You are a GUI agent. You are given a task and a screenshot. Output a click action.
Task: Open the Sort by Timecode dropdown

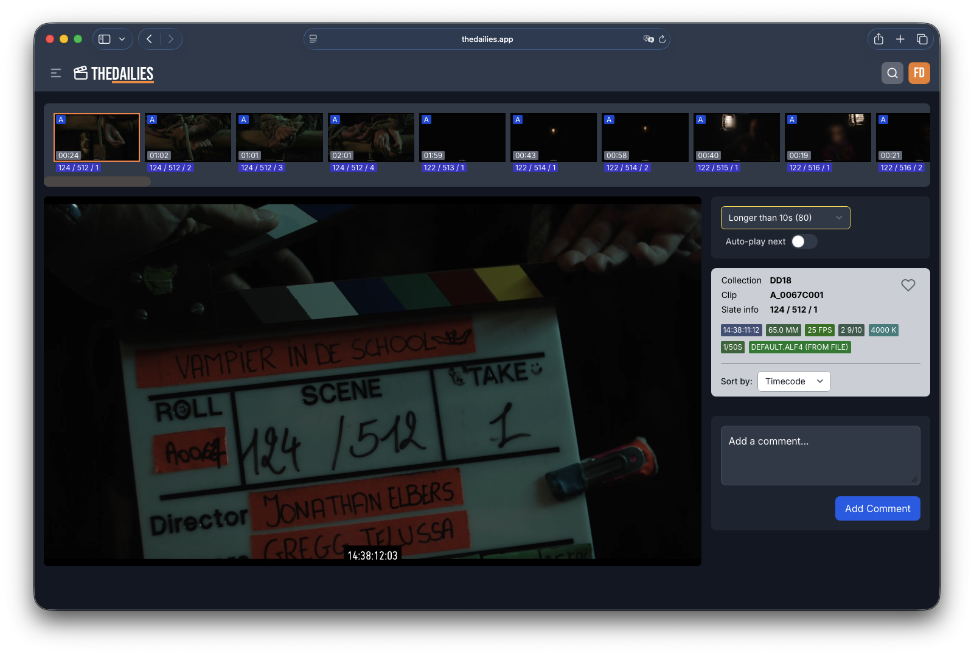794,381
